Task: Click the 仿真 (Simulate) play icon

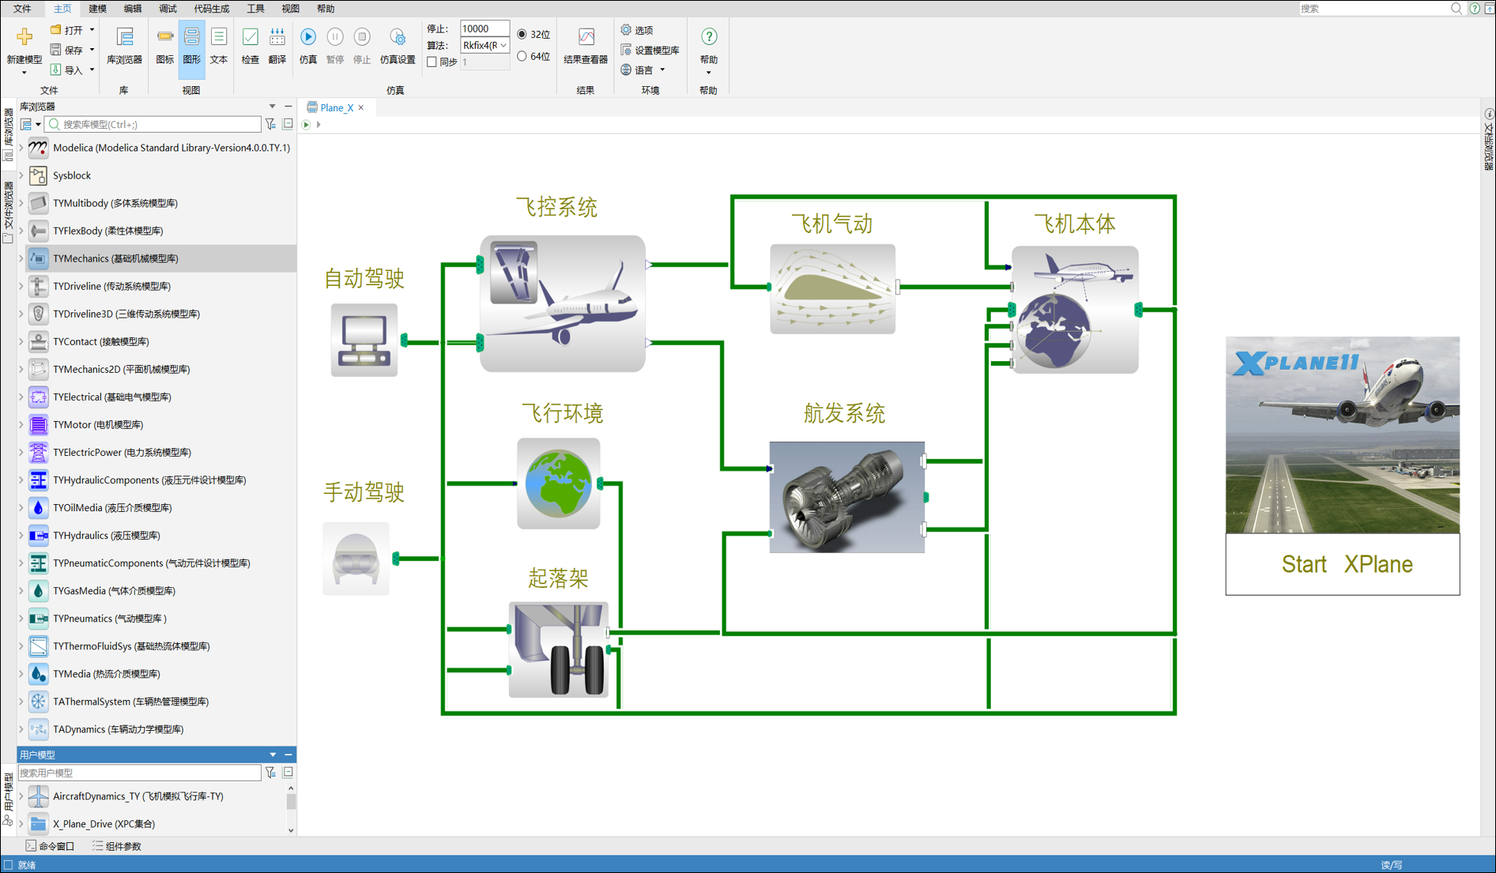Action: tap(308, 38)
